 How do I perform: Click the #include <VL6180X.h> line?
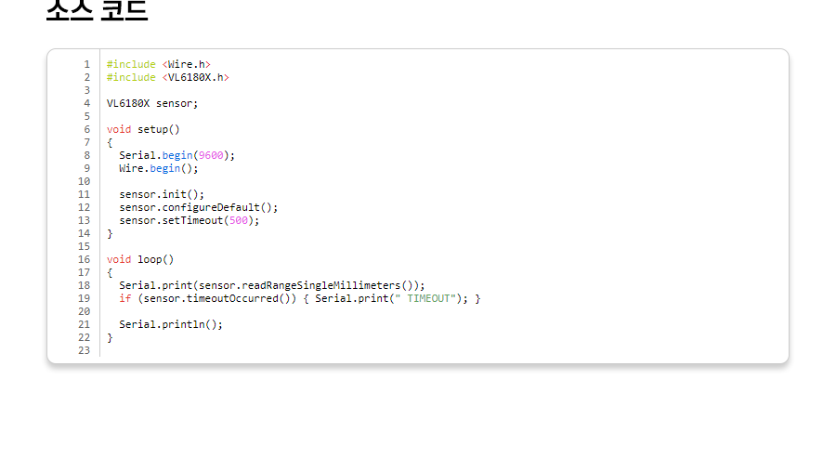coord(167,77)
